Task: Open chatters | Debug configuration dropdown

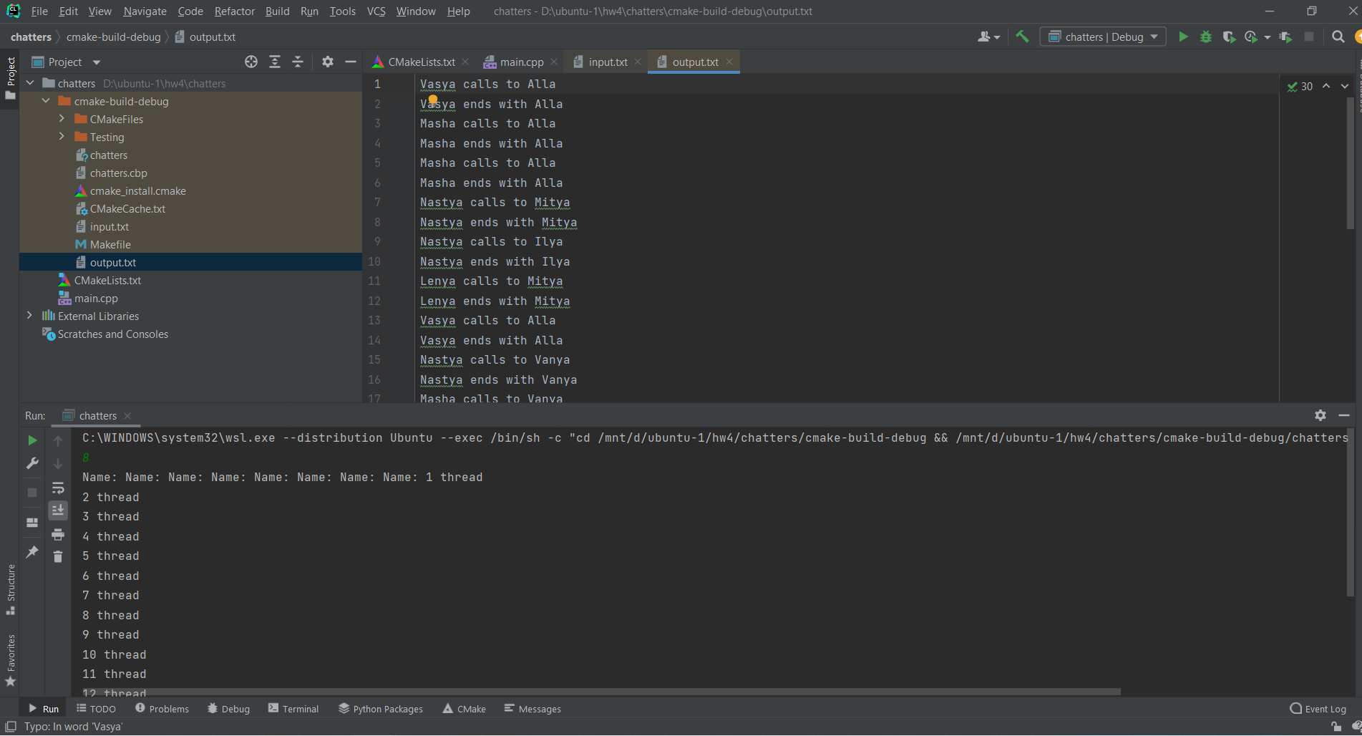Action: point(1103,37)
